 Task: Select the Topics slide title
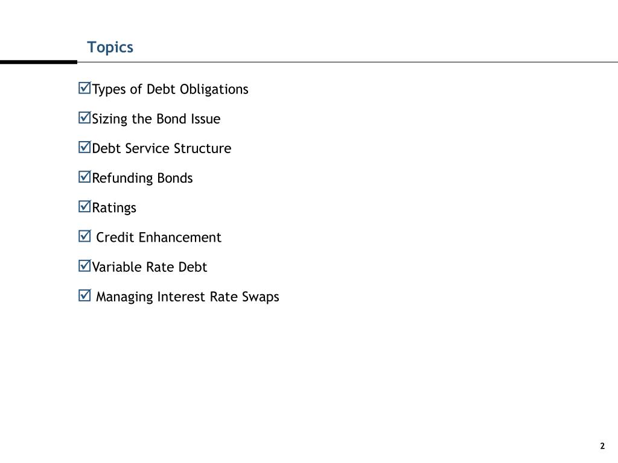pyautogui.click(x=110, y=47)
